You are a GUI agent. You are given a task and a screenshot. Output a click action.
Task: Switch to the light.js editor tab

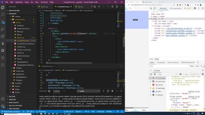pyautogui.click(x=80, y=6)
